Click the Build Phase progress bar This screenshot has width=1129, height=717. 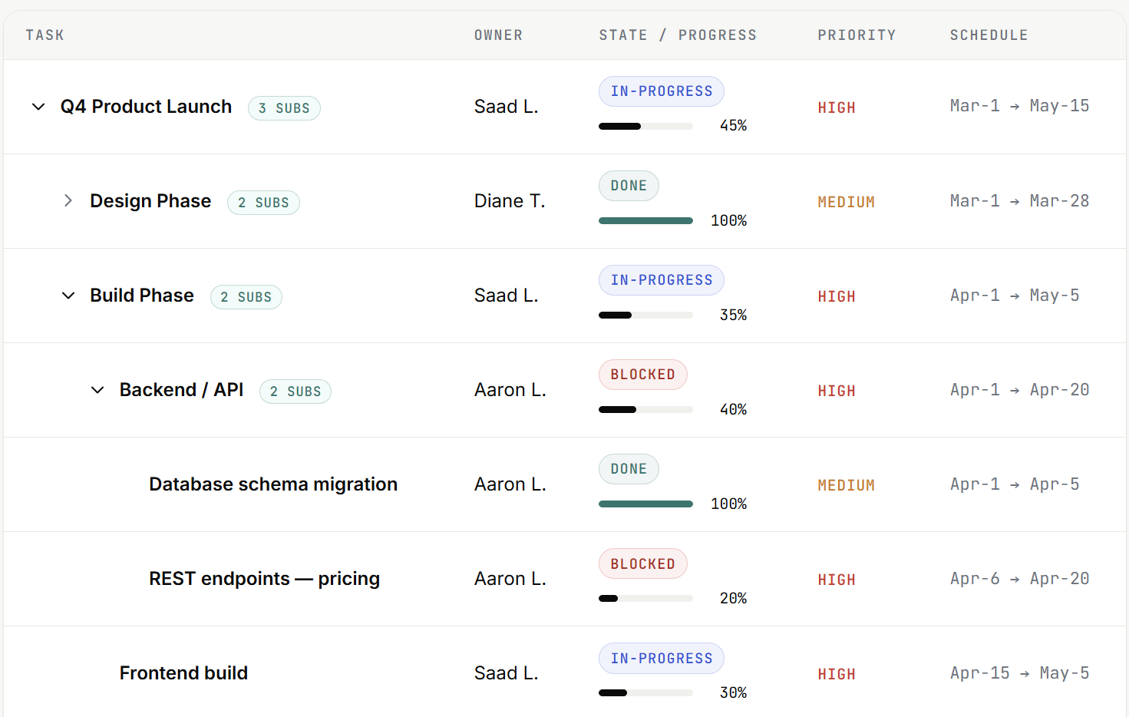645,316
